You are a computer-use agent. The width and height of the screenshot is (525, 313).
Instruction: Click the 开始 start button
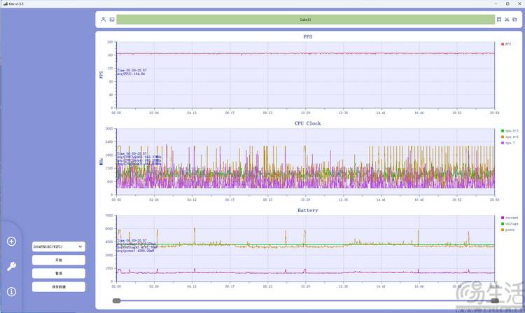tap(59, 260)
